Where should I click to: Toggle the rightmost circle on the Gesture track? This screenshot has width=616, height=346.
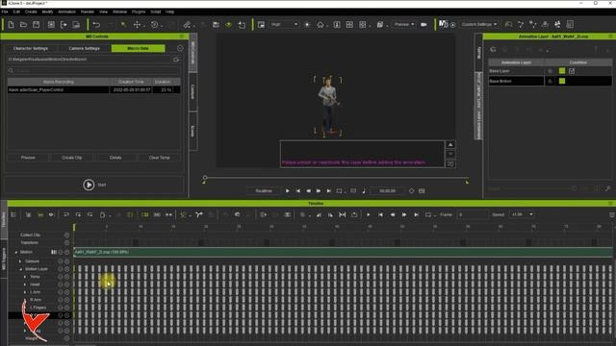[66, 261]
